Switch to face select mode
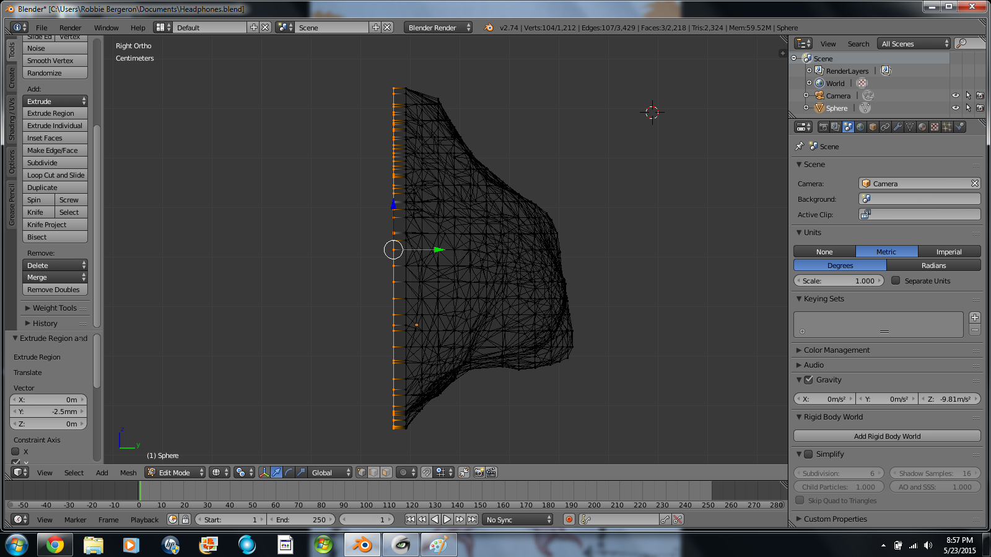The height and width of the screenshot is (557, 991). pyautogui.click(x=386, y=472)
